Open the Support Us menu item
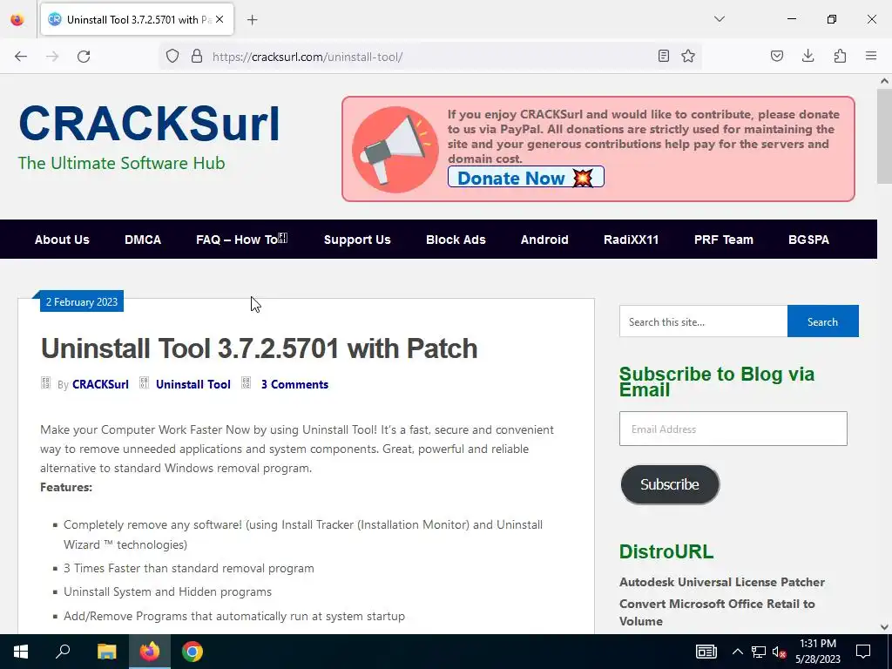 click(357, 240)
